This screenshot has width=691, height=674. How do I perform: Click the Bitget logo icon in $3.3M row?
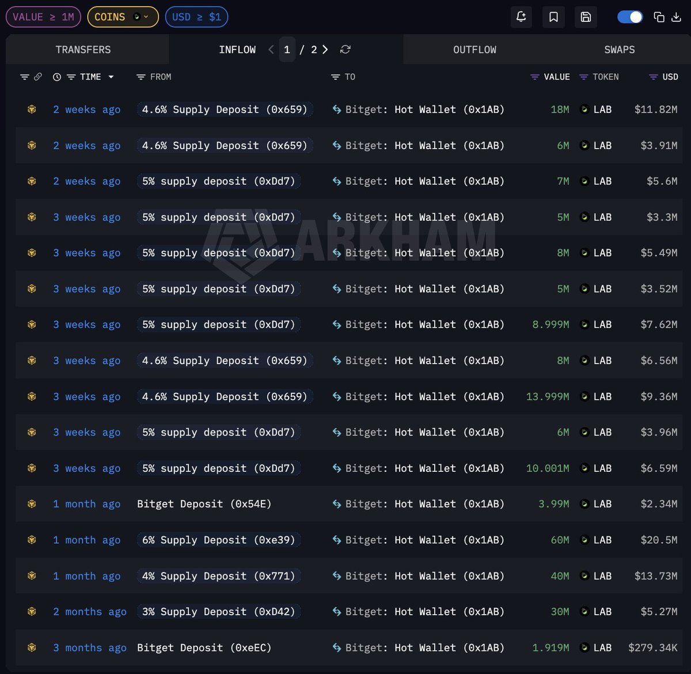click(x=337, y=217)
